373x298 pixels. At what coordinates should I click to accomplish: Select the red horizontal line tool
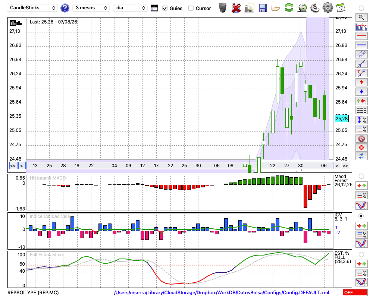click(x=361, y=36)
